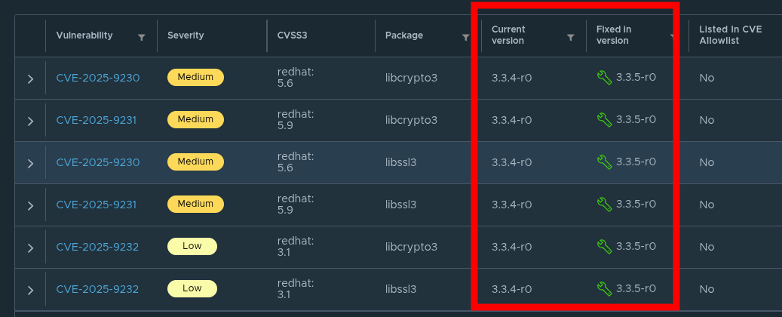Click wrench icon for CVE-2025-9232 libcrypto3 row
782x317 pixels.
click(x=605, y=247)
